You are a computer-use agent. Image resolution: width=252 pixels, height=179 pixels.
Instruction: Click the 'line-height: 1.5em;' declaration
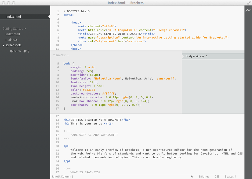pyautogui.click(x=87, y=86)
